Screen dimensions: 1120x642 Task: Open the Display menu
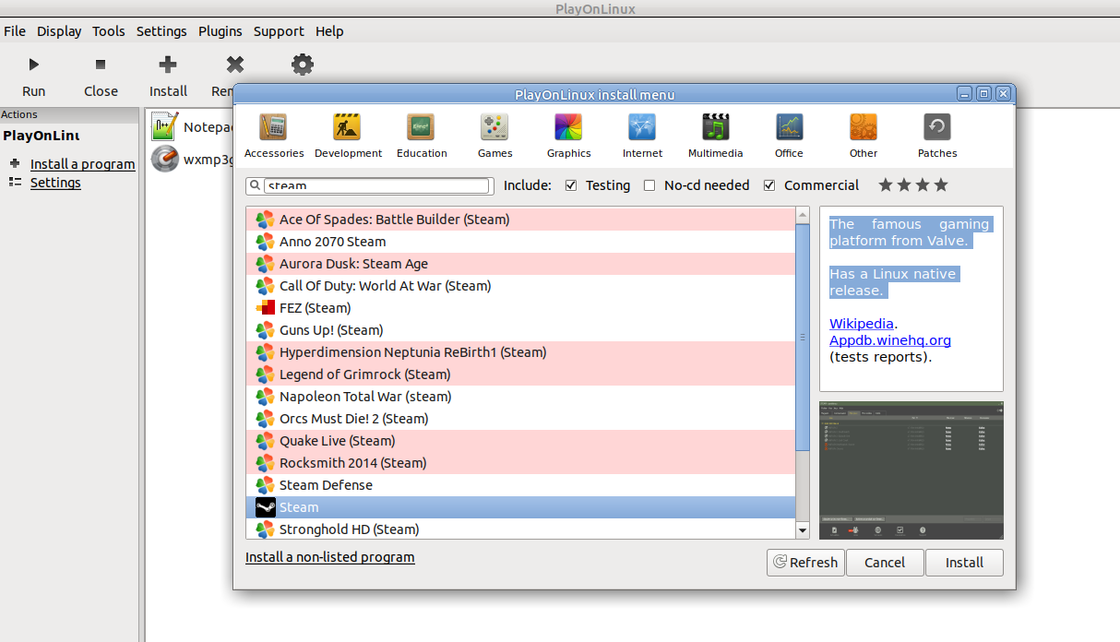click(x=59, y=31)
